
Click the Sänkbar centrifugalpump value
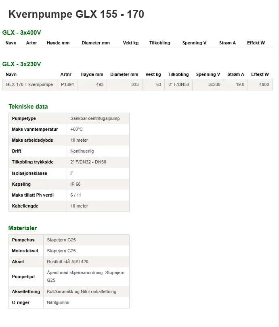point(95,118)
